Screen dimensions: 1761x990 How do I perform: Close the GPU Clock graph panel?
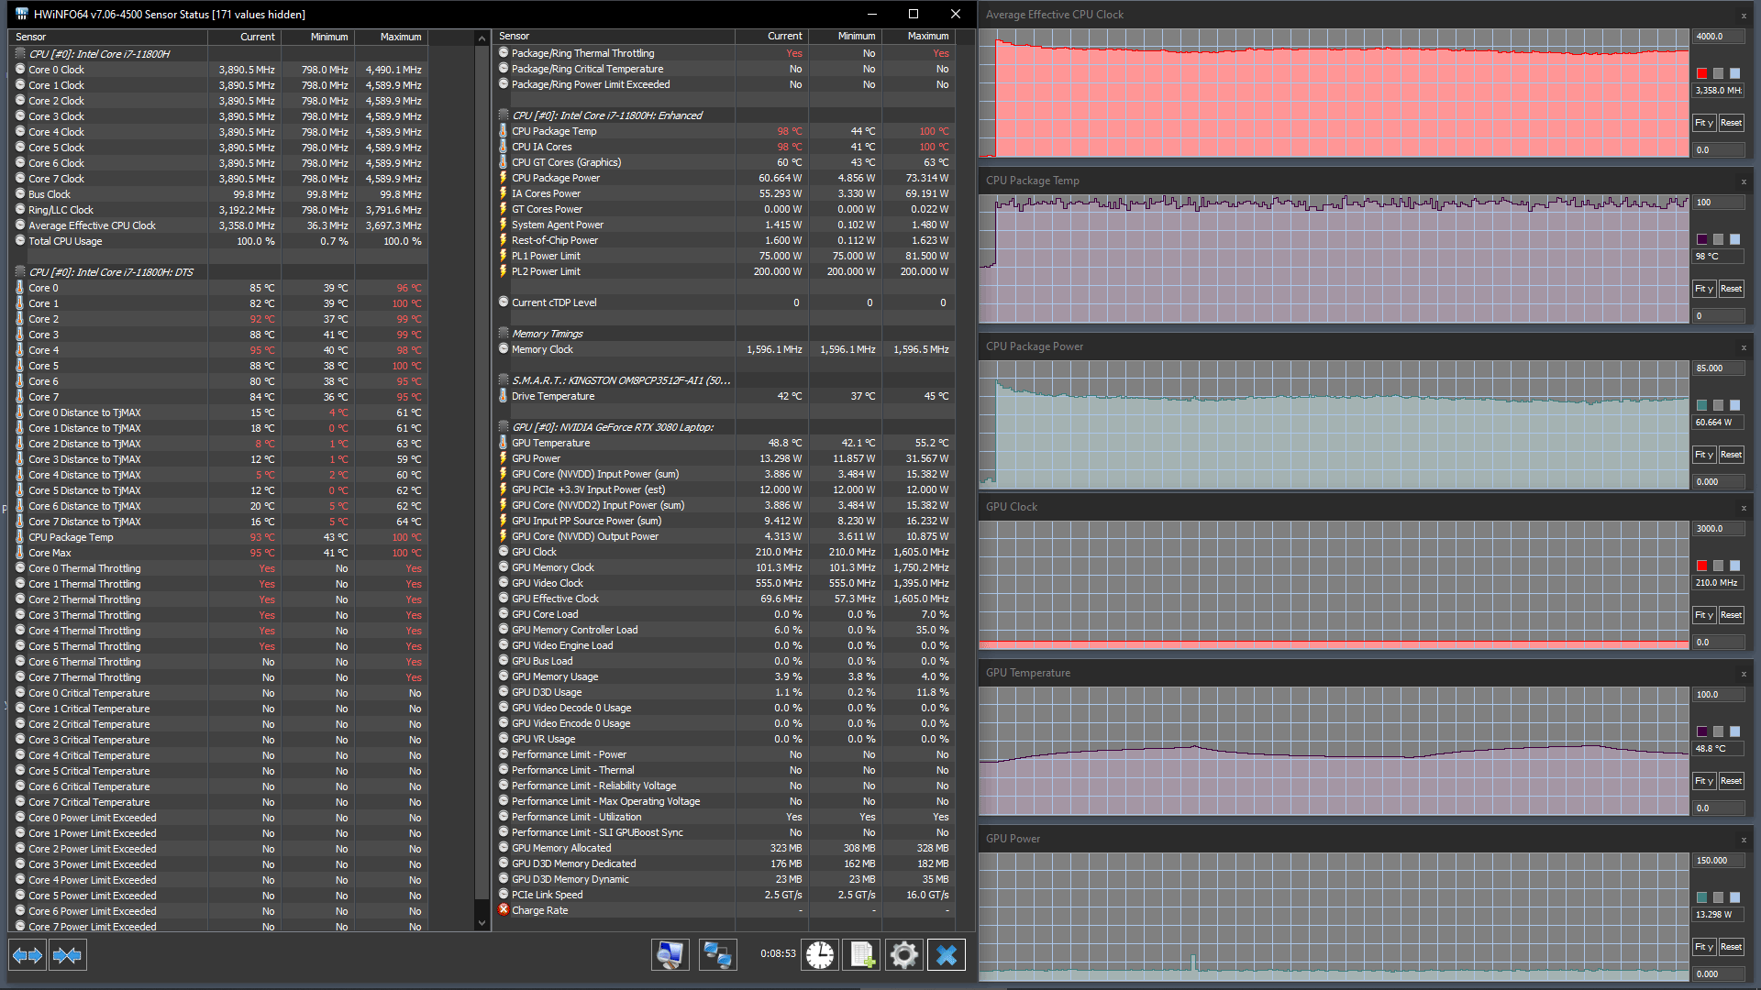tap(1744, 508)
